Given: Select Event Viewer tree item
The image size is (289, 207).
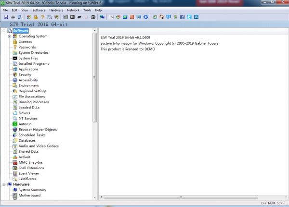Looking at the screenshot, I should click(x=29, y=173).
